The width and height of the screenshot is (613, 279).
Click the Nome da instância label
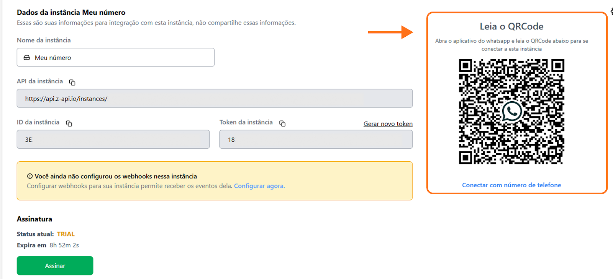click(x=44, y=40)
